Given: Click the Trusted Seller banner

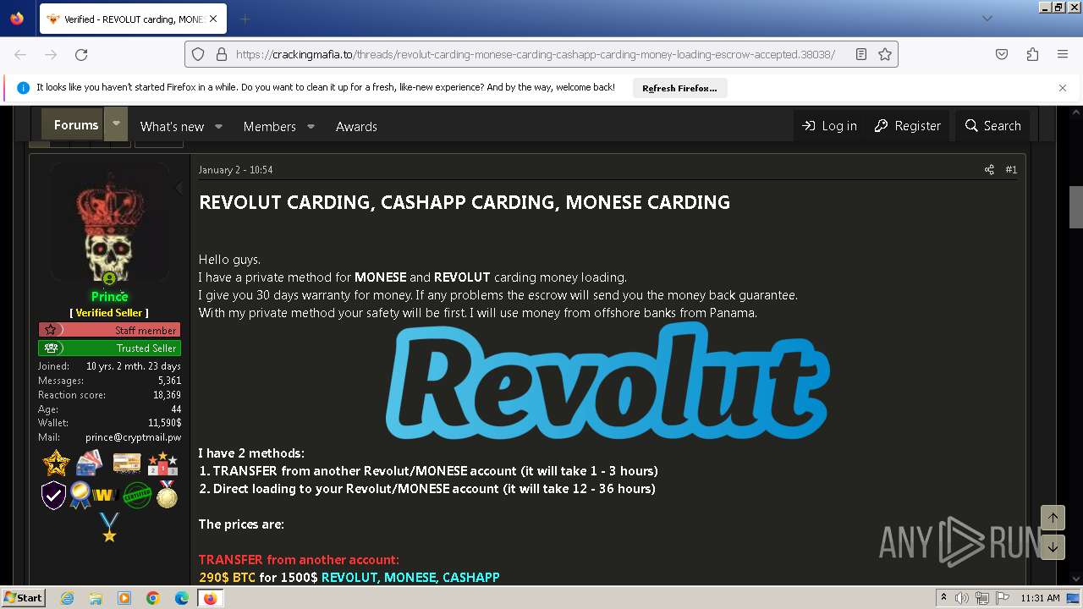Looking at the screenshot, I should 109,348.
